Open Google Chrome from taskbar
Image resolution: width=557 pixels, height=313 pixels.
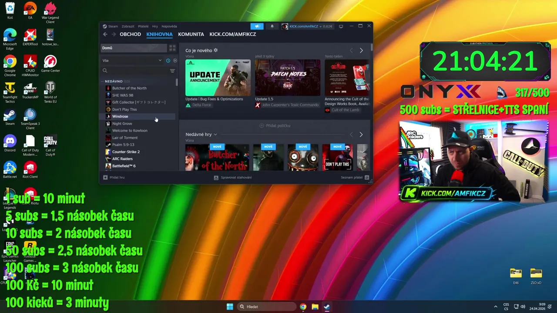click(x=303, y=306)
